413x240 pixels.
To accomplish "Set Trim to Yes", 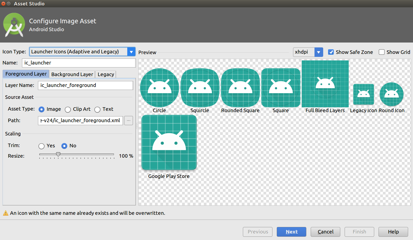I will click(42, 146).
